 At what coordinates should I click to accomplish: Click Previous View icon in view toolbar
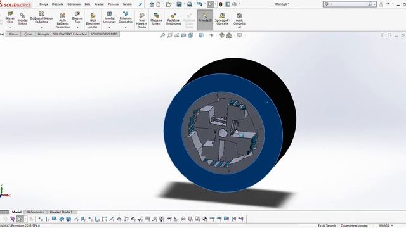(x=176, y=35)
